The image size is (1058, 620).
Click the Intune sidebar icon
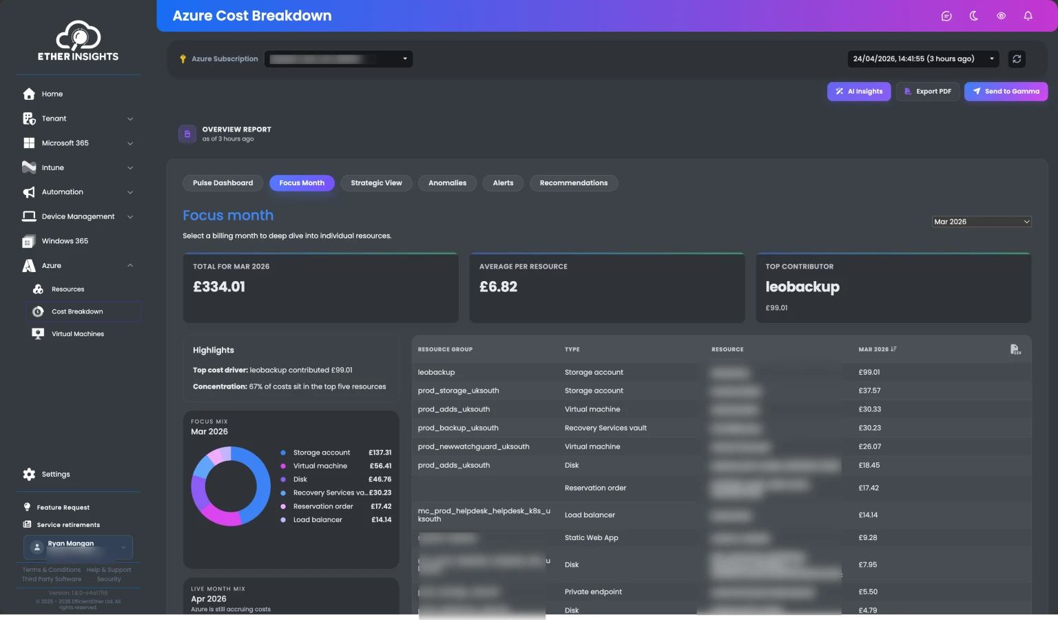[29, 167]
